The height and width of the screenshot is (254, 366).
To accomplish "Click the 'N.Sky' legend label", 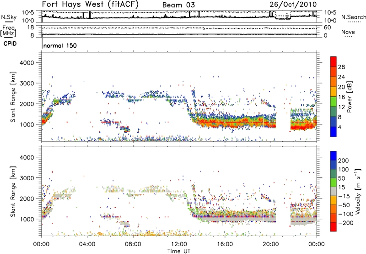I will [9, 17].
